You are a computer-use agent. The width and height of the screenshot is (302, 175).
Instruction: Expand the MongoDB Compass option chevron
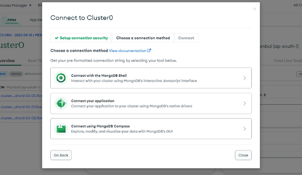(x=244, y=129)
